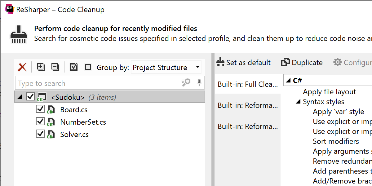Toggle the Sudoku project checkbox

[30, 97]
